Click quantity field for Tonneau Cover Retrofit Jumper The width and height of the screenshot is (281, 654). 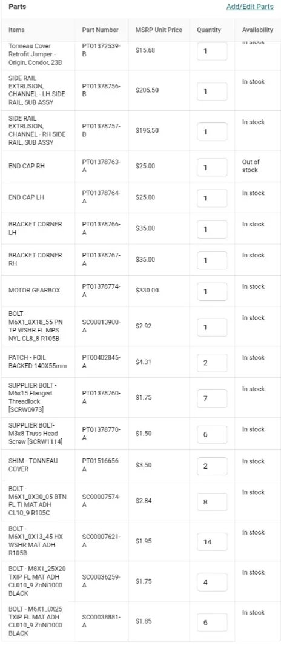[212, 51]
